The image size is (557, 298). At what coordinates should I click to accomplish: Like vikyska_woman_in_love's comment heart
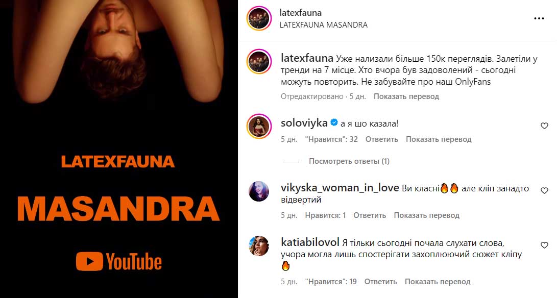[544, 191]
